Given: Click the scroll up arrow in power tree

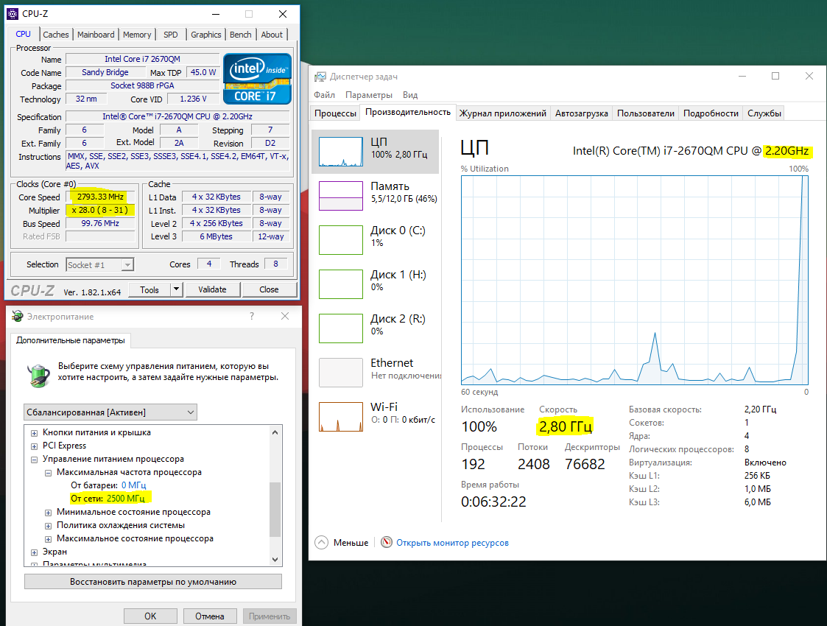Looking at the screenshot, I should click(x=275, y=432).
